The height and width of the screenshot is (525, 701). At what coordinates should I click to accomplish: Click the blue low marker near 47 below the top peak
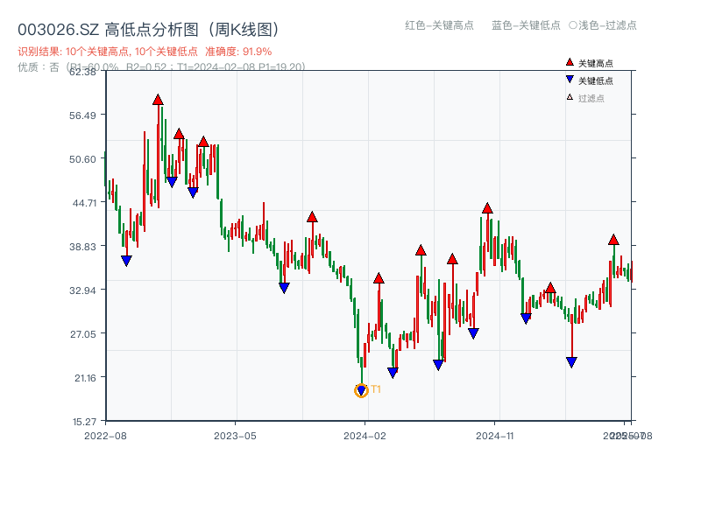[x=172, y=182]
